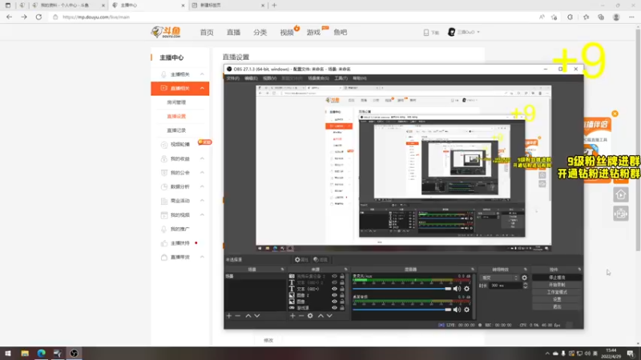Pop out the sources dock icon
Image resolution: width=641 pixels, height=360 pixels.
(x=346, y=270)
